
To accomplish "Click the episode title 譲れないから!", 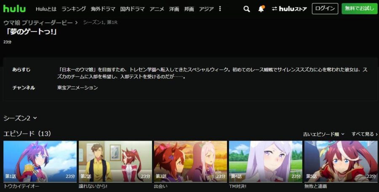I will 93,187.
